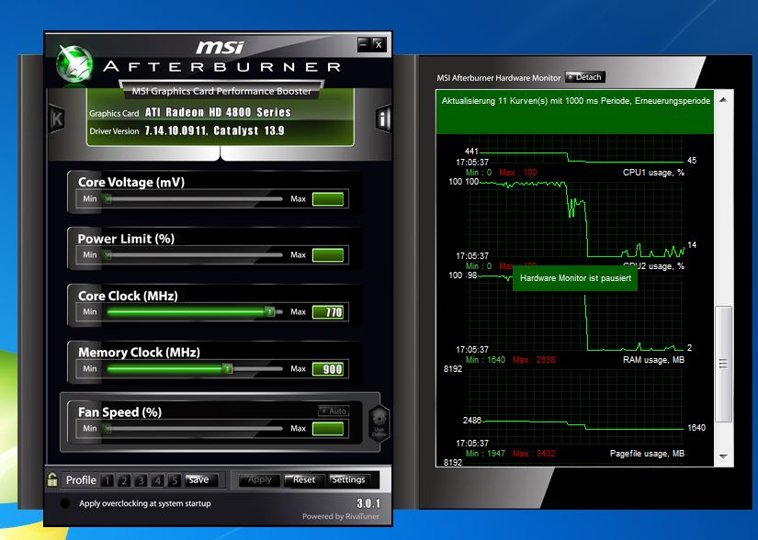Image resolution: width=758 pixels, height=540 pixels.
Task: Click the 'Pagefile usage, MB' label
Action: 648,454
